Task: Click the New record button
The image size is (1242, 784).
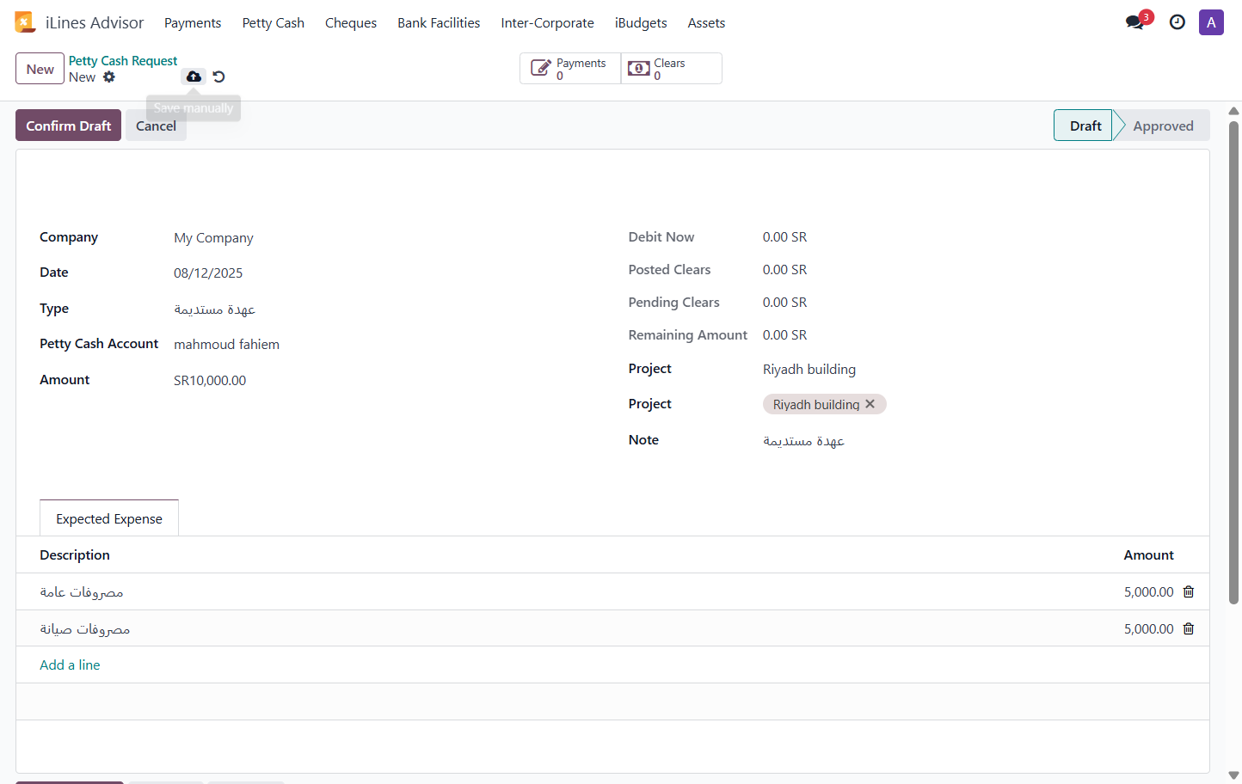Action: coord(40,69)
